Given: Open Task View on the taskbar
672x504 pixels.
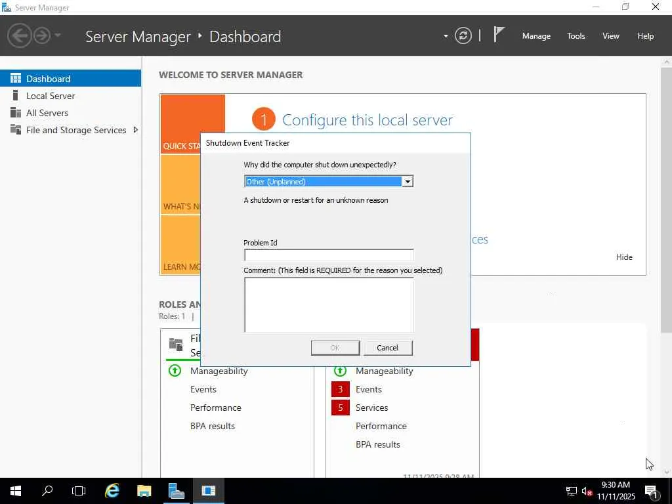Looking at the screenshot, I should (x=79, y=491).
